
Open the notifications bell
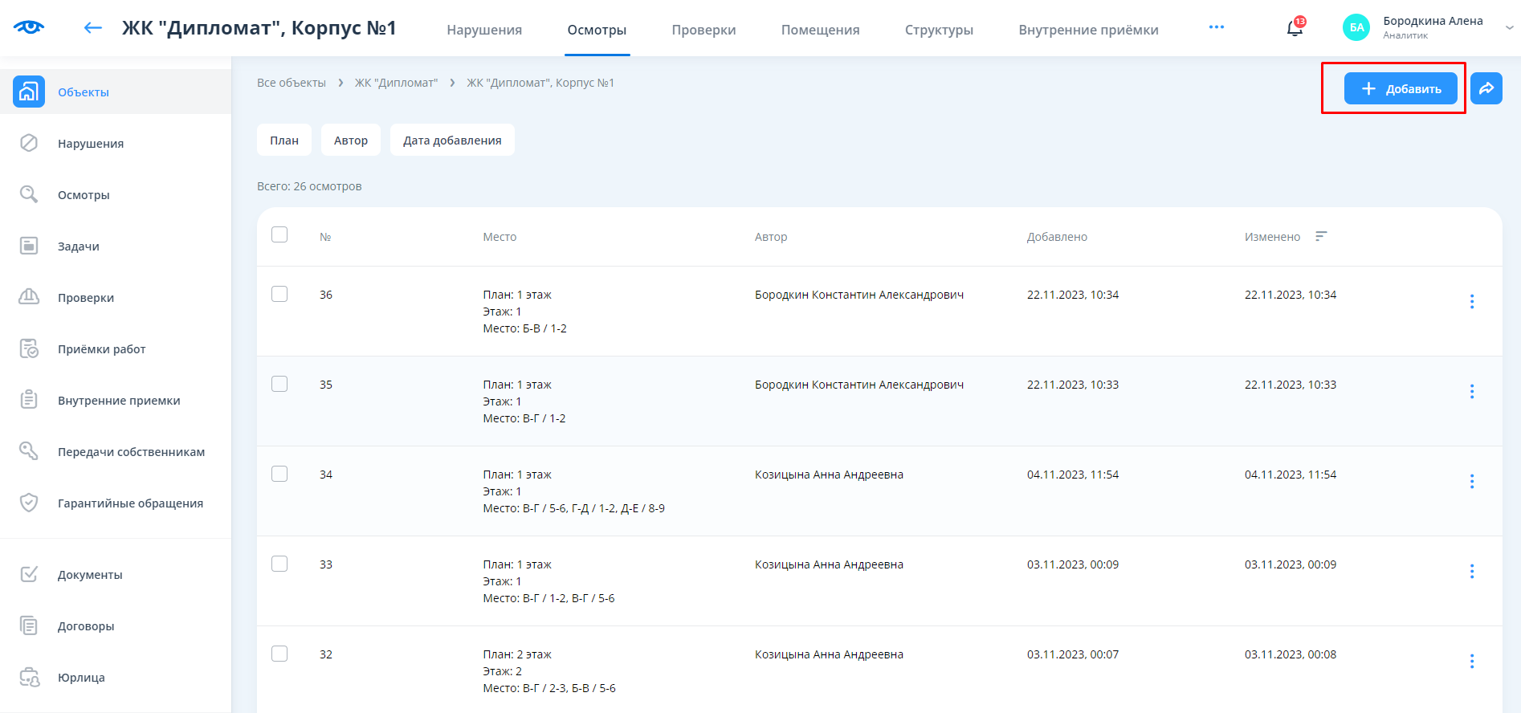1295,29
